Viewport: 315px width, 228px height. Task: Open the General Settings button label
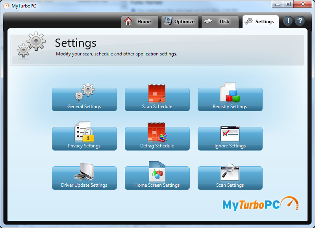pos(84,107)
